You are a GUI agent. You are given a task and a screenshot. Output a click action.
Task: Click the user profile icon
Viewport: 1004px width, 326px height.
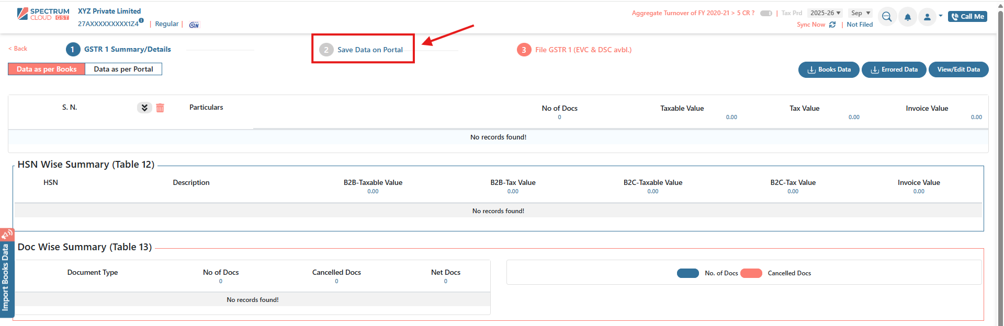(x=927, y=17)
